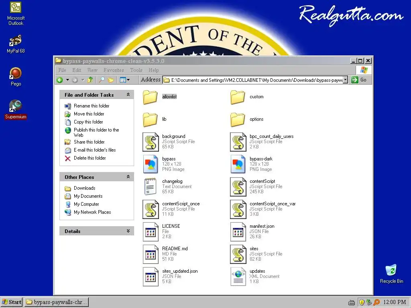
Task: Toggle the Folders pane toolbar icon
Action: pos(111,80)
